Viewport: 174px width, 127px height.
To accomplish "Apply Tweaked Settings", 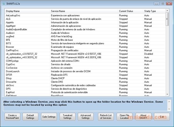I will pos(67,116).
